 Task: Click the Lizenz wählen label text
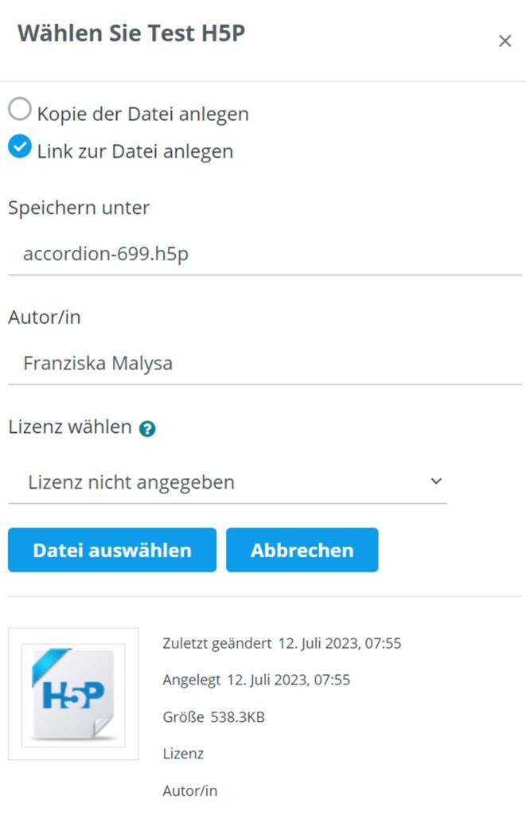pos(70,427)
